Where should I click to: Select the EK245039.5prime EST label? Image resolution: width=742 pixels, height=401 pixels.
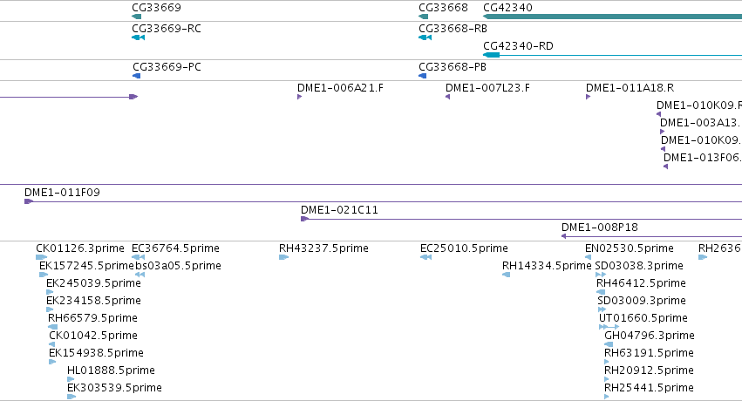(93, 283)
